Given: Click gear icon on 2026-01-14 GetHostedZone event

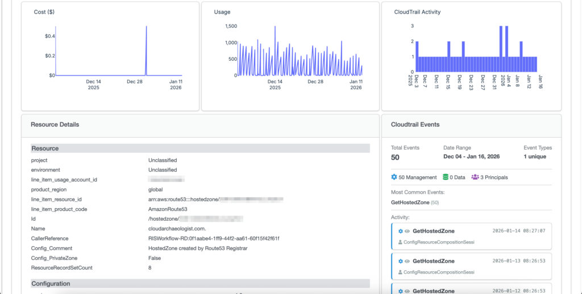Looking at the screenshot, I should click(x=401, y=231).
